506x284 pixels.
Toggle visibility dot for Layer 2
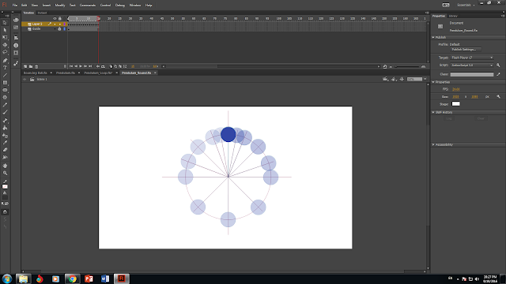(55, 24)
